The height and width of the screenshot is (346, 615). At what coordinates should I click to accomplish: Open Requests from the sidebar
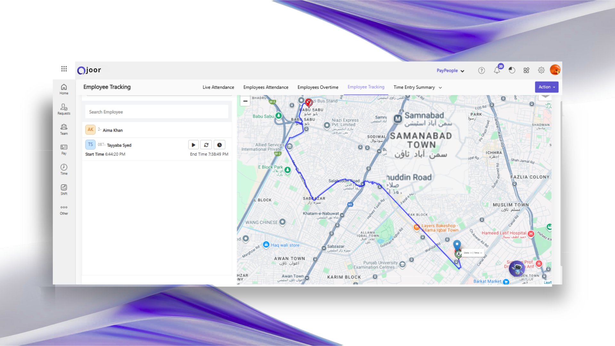coord(64,109)
